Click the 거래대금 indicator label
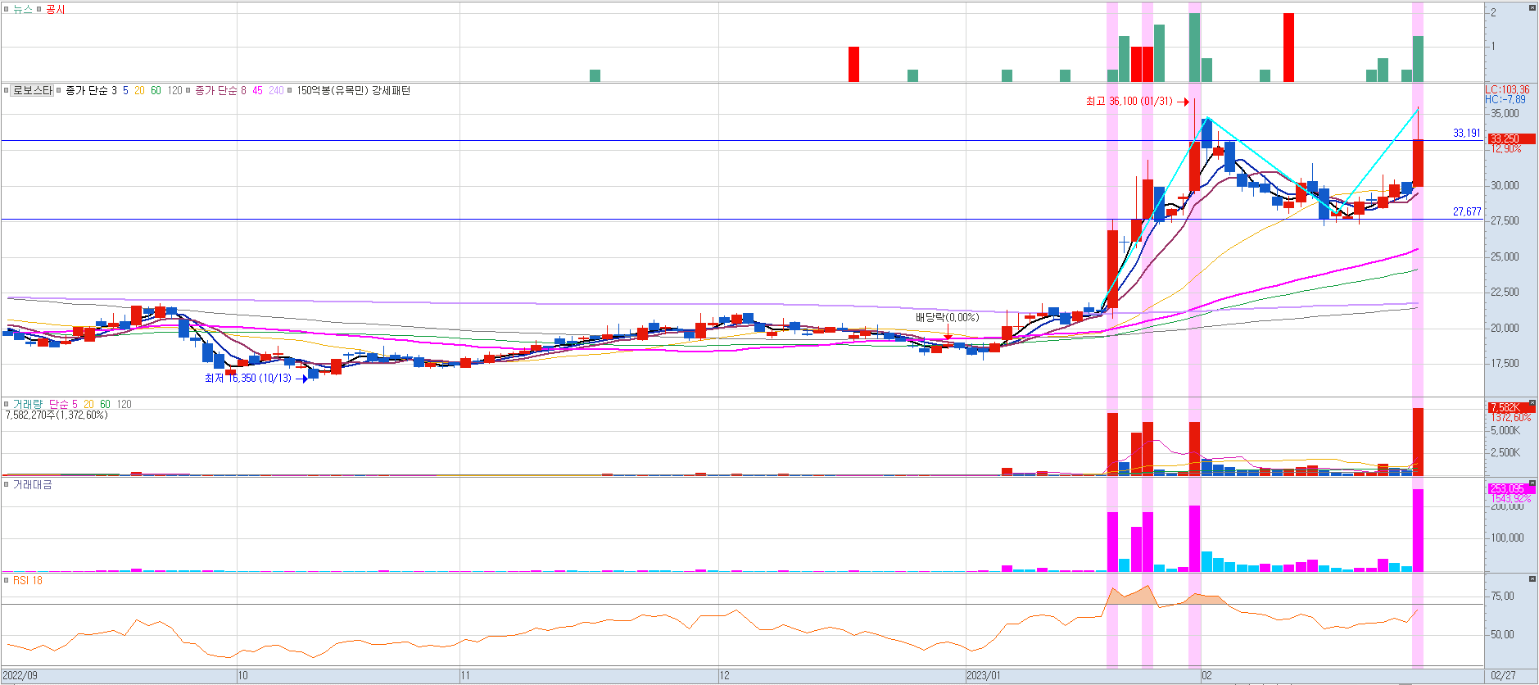Image resolution: width=1539 pixels, height=685 pixels. [x=33, y=484]
